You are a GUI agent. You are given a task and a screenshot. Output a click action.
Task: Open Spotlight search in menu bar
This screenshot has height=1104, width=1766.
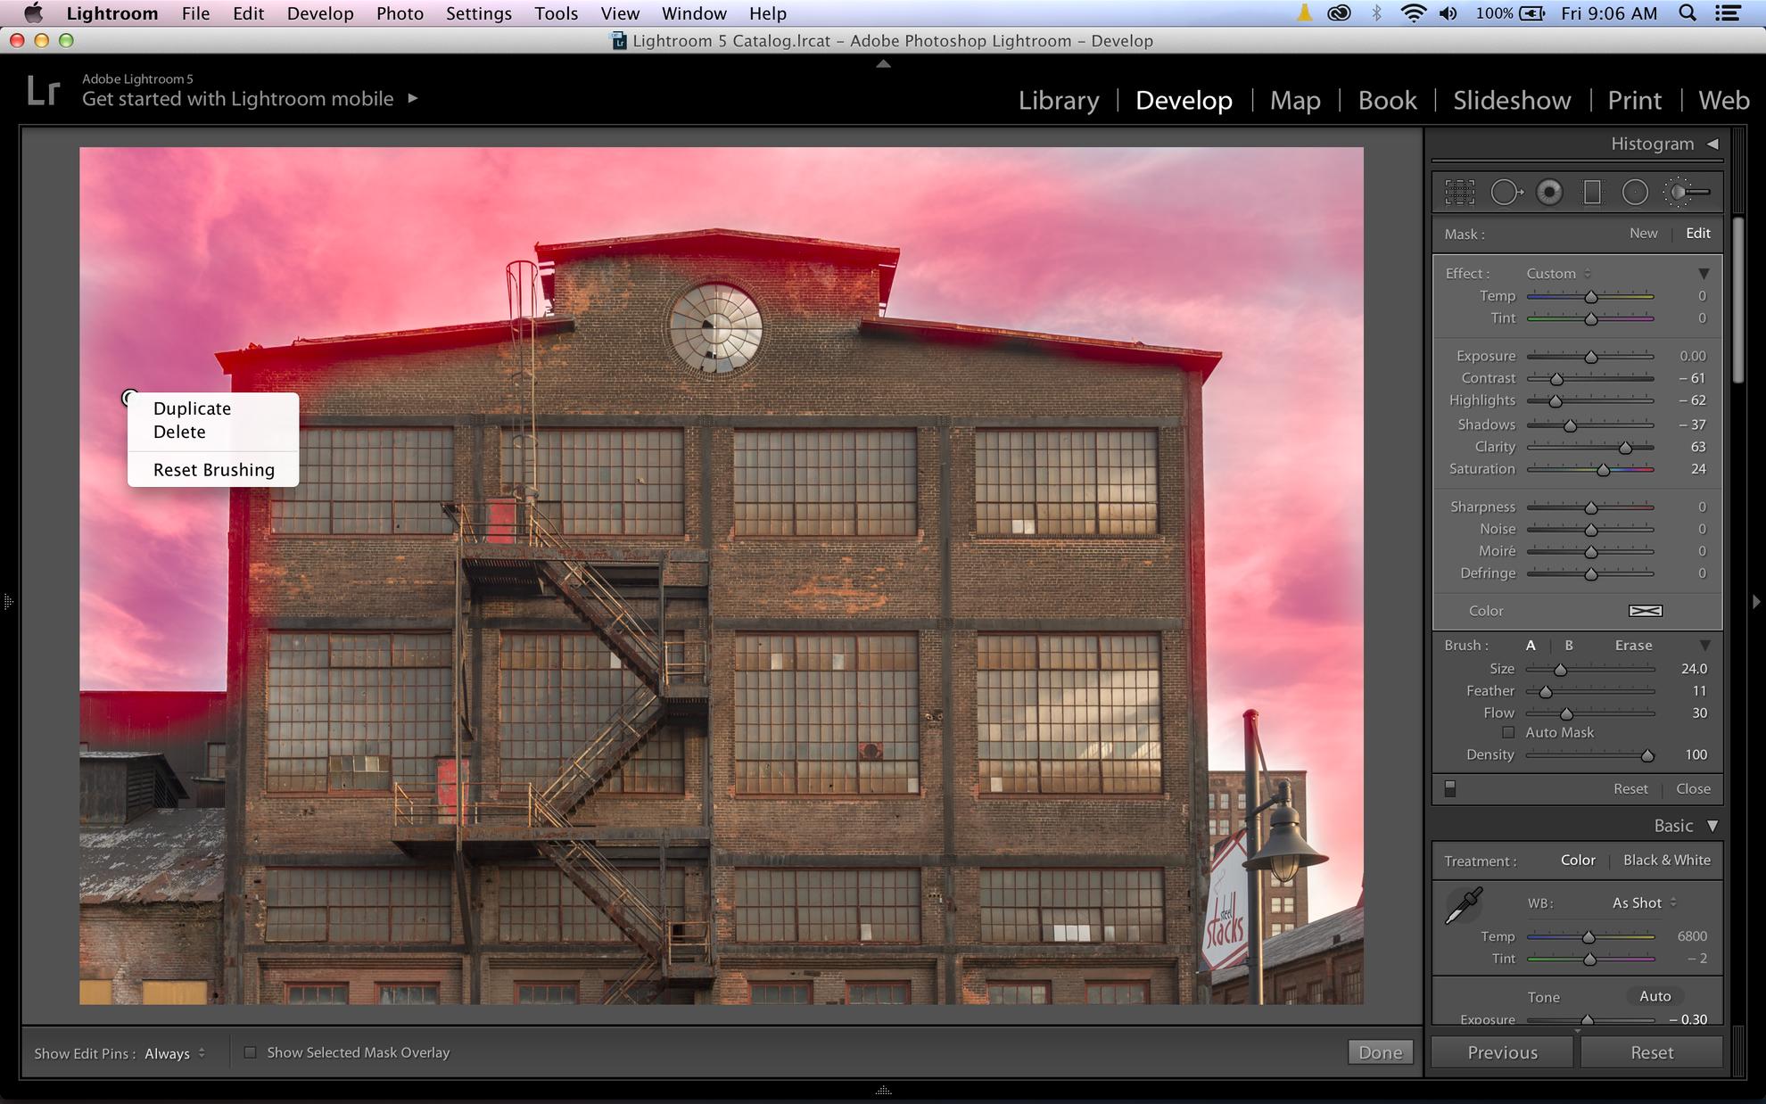click(1687, 13)
